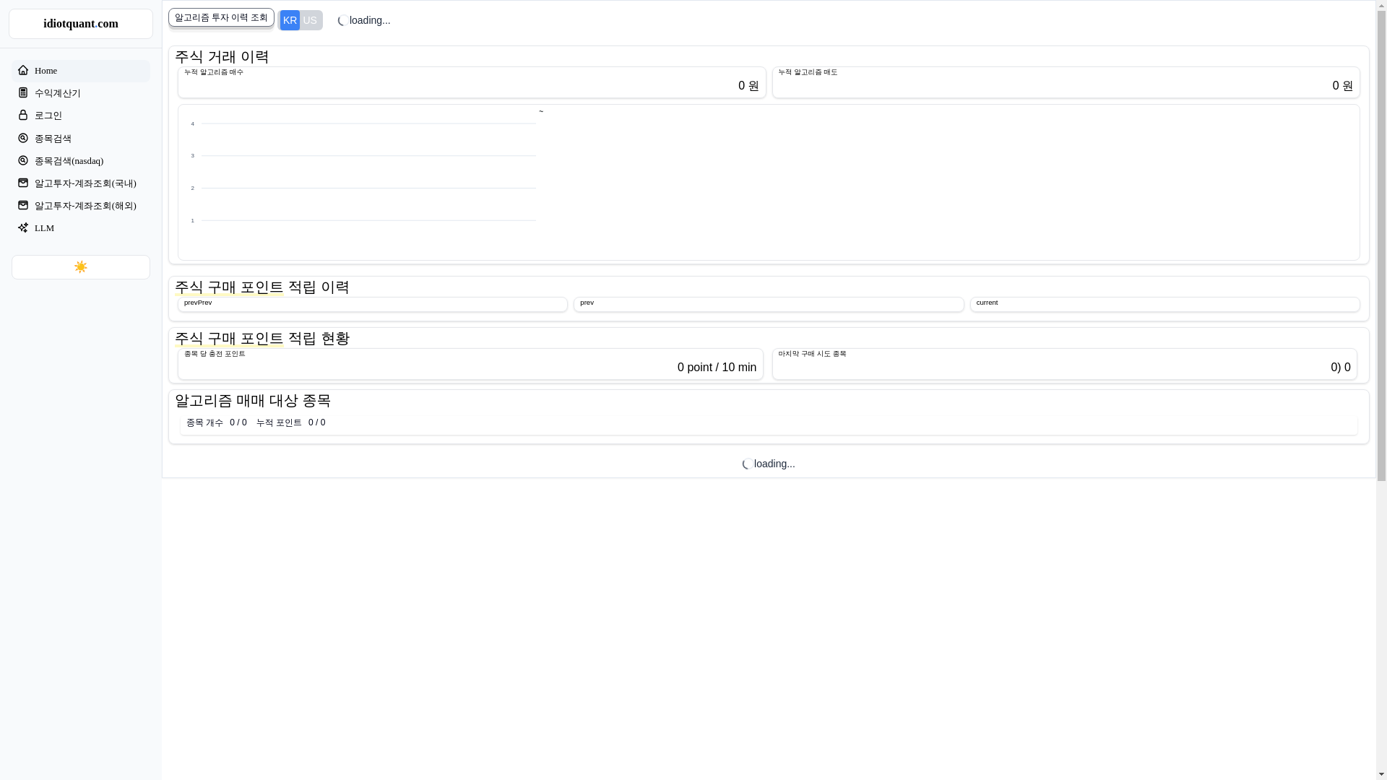
Task: Open 알고투자-계좌조회(해외) menu item
Action: click(x=81, y=205)
